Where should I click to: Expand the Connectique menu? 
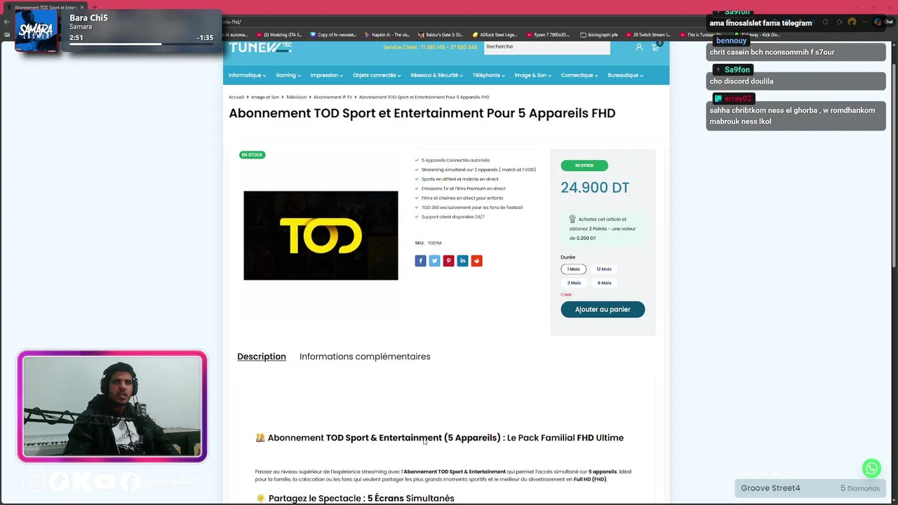(x=579, y=75)
